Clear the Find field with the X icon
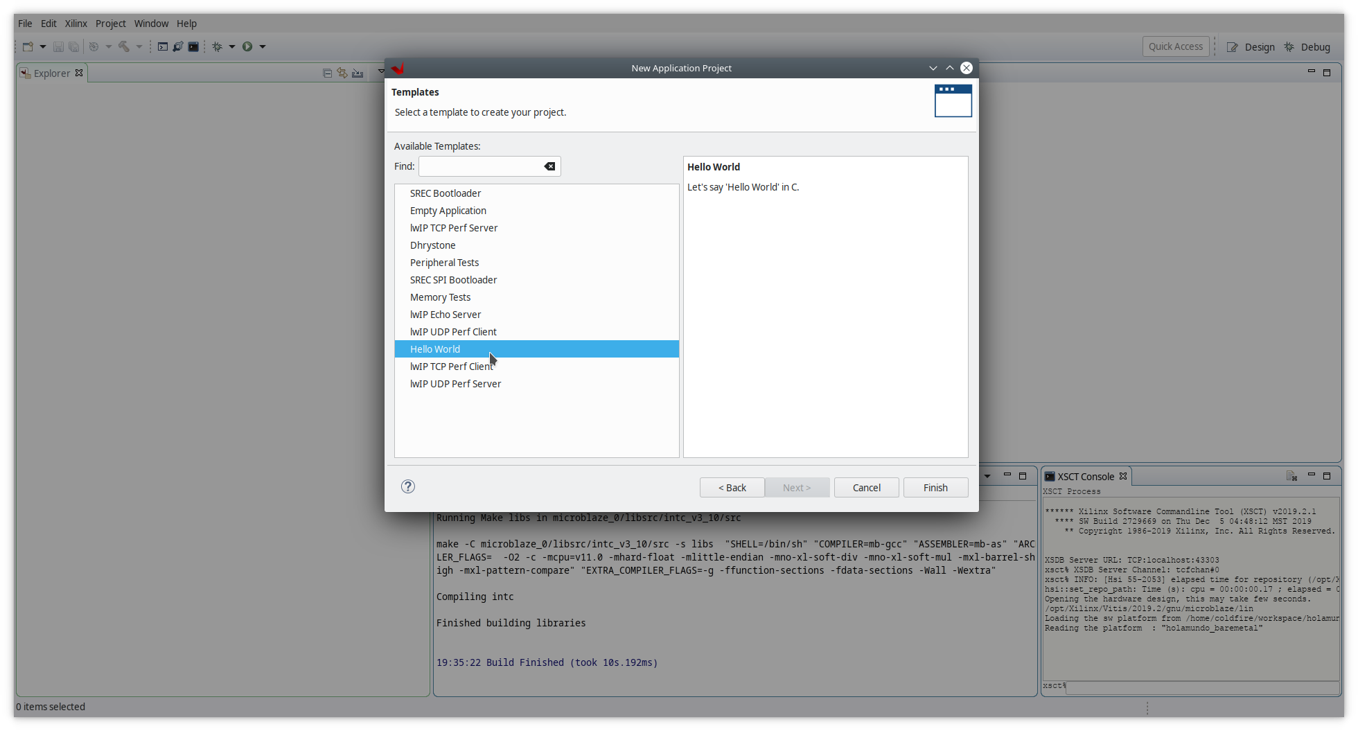Viewport: 1358px width, 731px height. tap(549, 166)
